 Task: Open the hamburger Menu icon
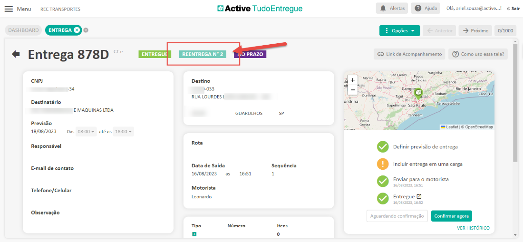click(x=9, y=9)
